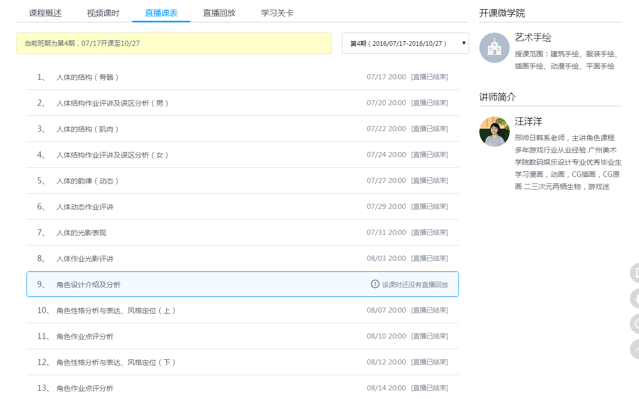Click the third round floating side icon
The height and width of the screenshot is (399, 639).
[635, 324]
